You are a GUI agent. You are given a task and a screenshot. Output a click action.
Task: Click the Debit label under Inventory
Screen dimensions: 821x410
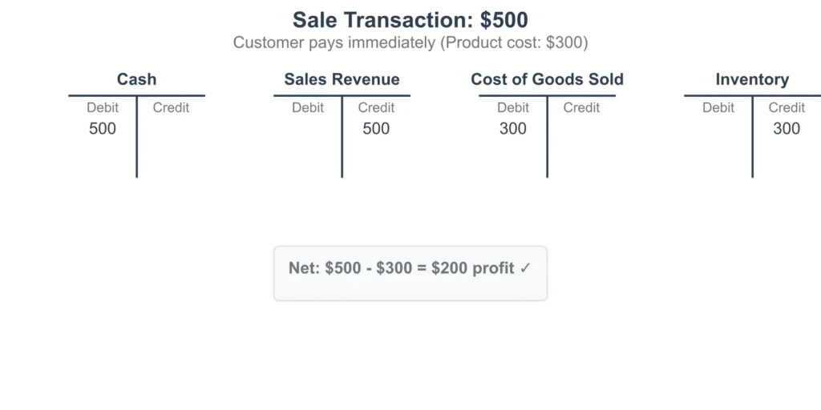pyautogui.click(x=718, y=107)
